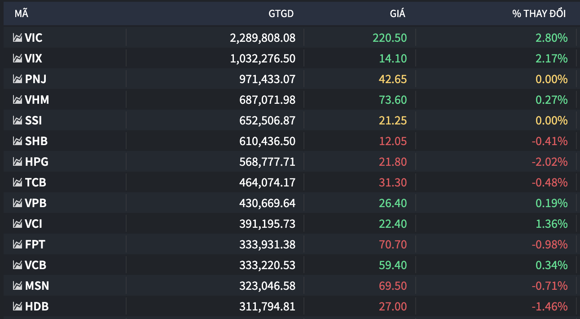The height and width of the screenshot is (319, 580).
Task: Click the change value 0.34%
Action: (x=552, y=265)
